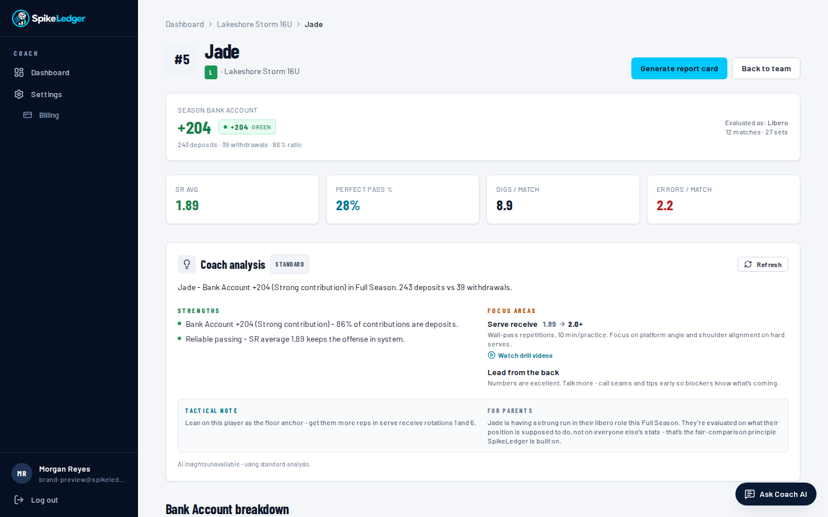Click the Dashboard grid icon
Screen dimensions: 828x517
pos(19,72)
